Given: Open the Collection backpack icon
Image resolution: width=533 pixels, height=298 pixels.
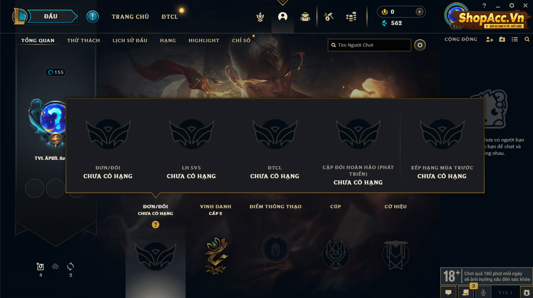Looking at the screenshot, I should 305,17.
